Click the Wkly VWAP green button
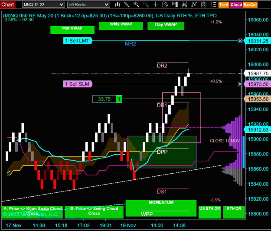 click(121, 26)
